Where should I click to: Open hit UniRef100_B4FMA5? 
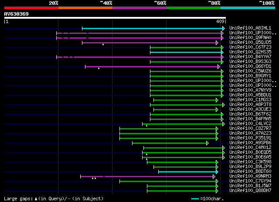click(x=250, y=119)
